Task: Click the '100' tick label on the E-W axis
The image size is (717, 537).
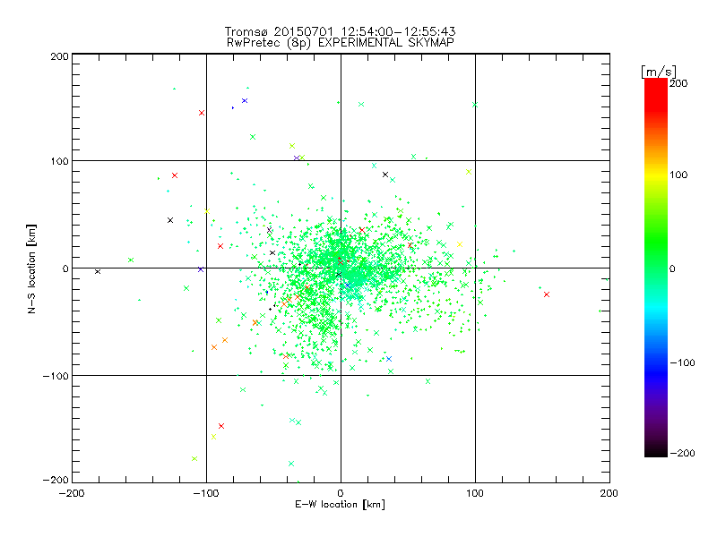Action: tap(475, 493)
